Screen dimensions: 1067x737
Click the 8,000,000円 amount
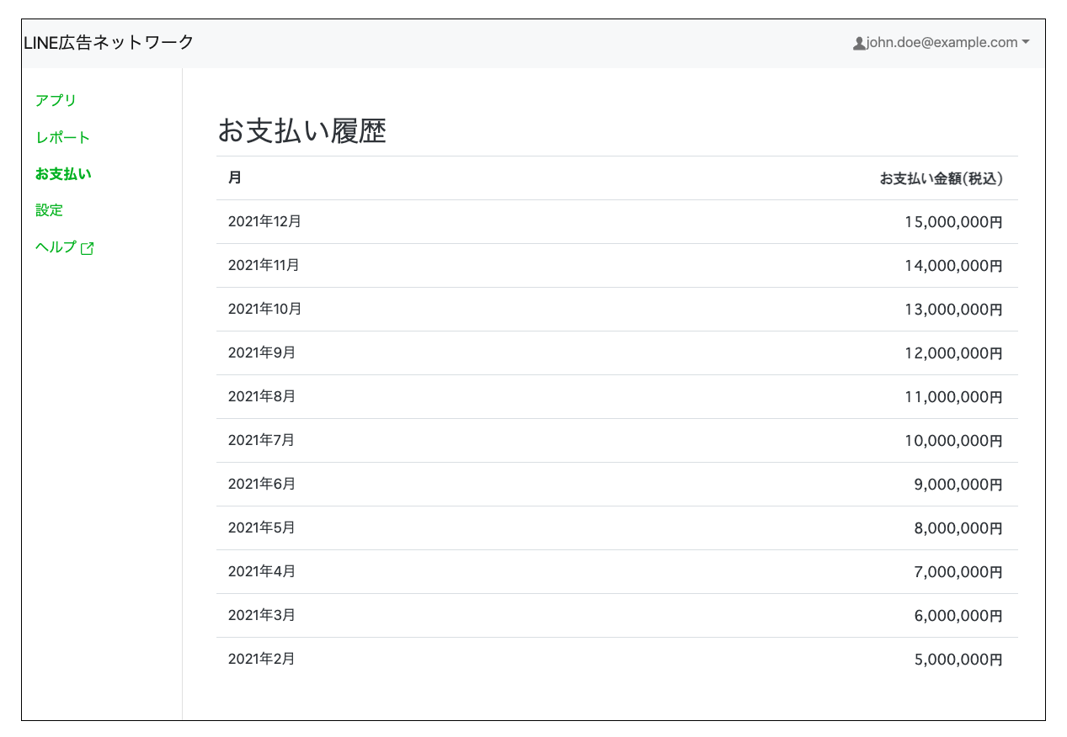tap(958, 528)
